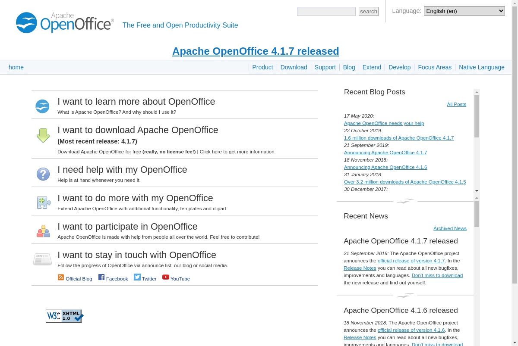Open the Apache OpenOffice 4.1.7 released headline
518x346 pixels.
(256, 51)
